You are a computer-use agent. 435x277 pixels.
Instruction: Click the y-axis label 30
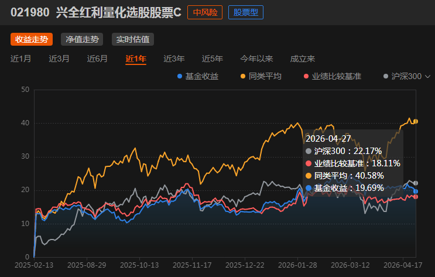pos(25,156)
